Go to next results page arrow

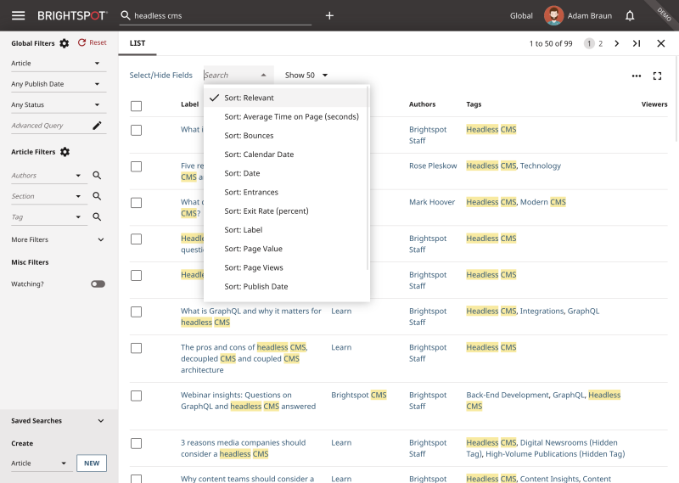[x=617, y=43]
